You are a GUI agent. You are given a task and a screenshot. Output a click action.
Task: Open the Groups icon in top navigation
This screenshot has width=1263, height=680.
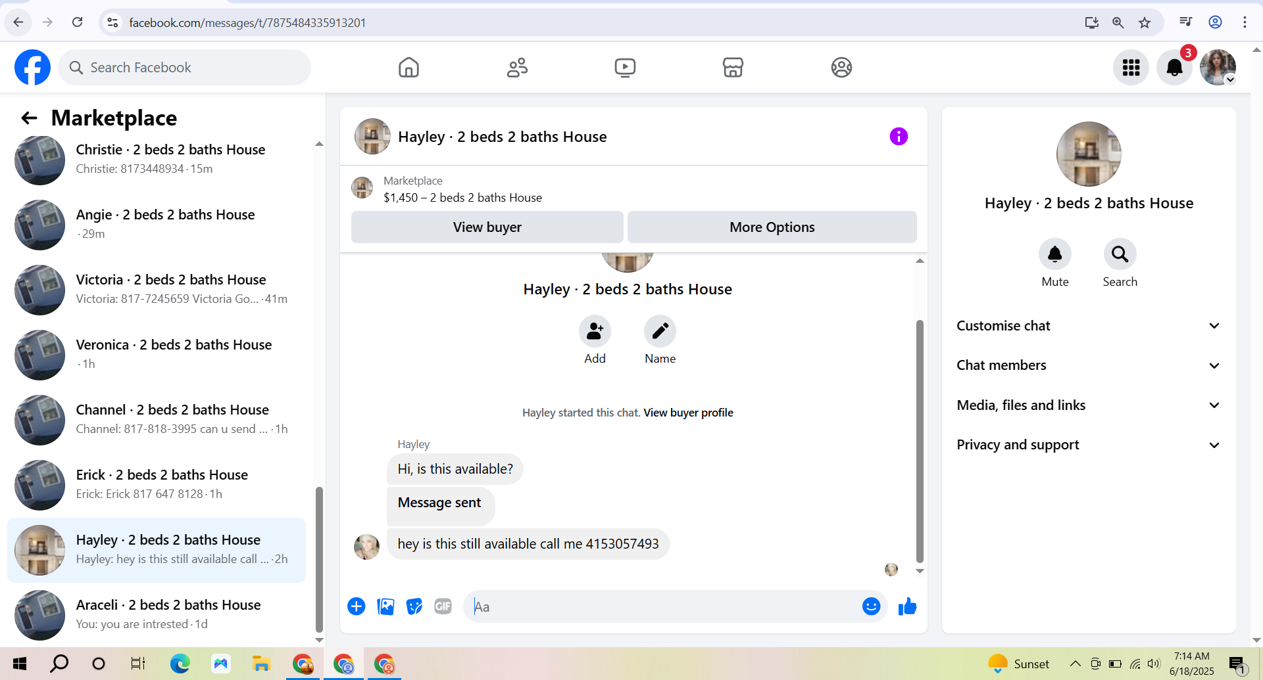(x=841, y=67)
